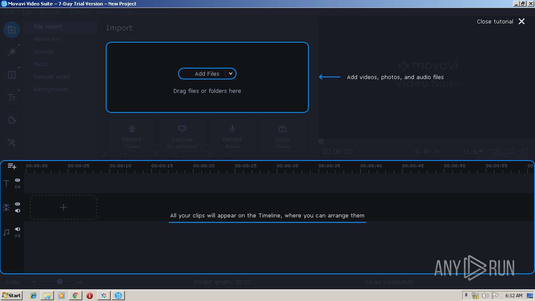Click Record Audio microphone icon
The height and width of the screenshot is (301, 535).
(x=232, y=129)
